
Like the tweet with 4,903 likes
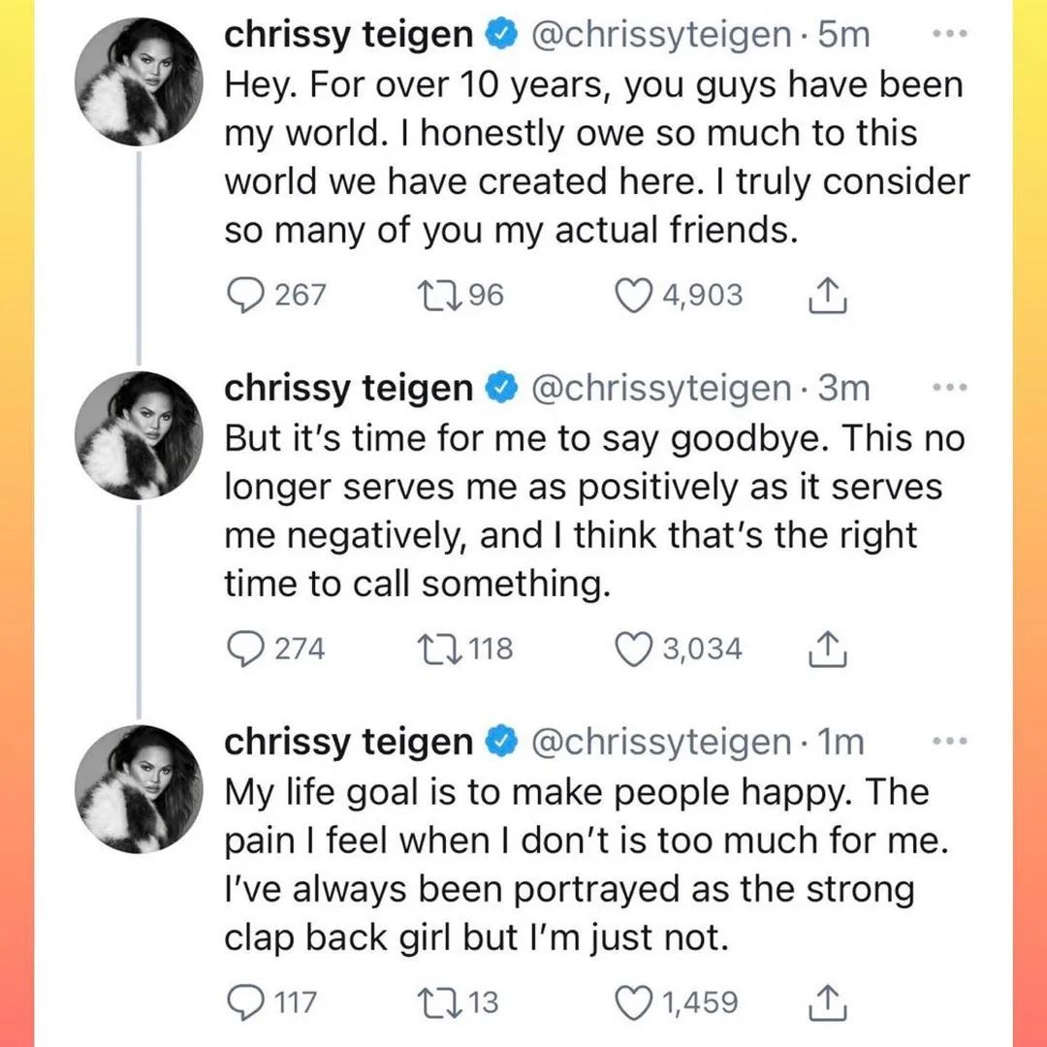(x=633, y=296)
